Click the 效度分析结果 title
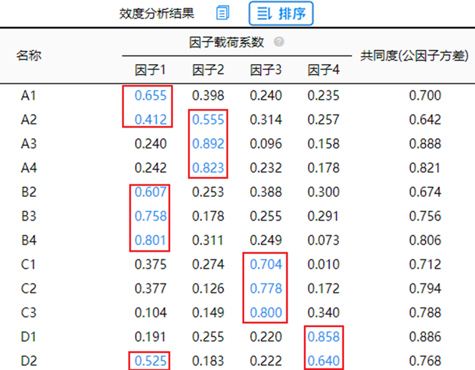The width and height of the screenshot is (475, 370). point(156,14)
